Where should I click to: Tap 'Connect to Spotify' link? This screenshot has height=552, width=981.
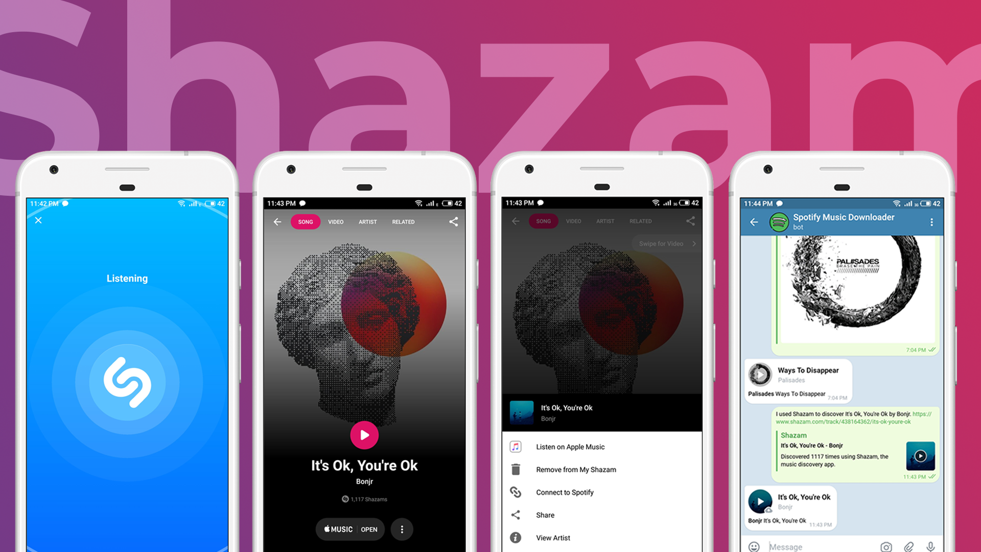coord(565,492)
